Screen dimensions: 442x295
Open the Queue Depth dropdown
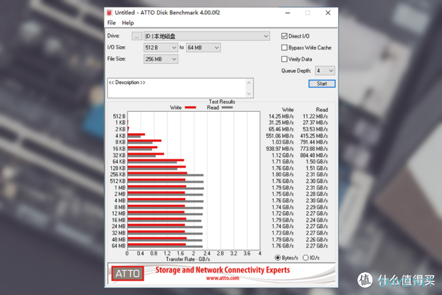pyautogui.click(x=325, y=71)
